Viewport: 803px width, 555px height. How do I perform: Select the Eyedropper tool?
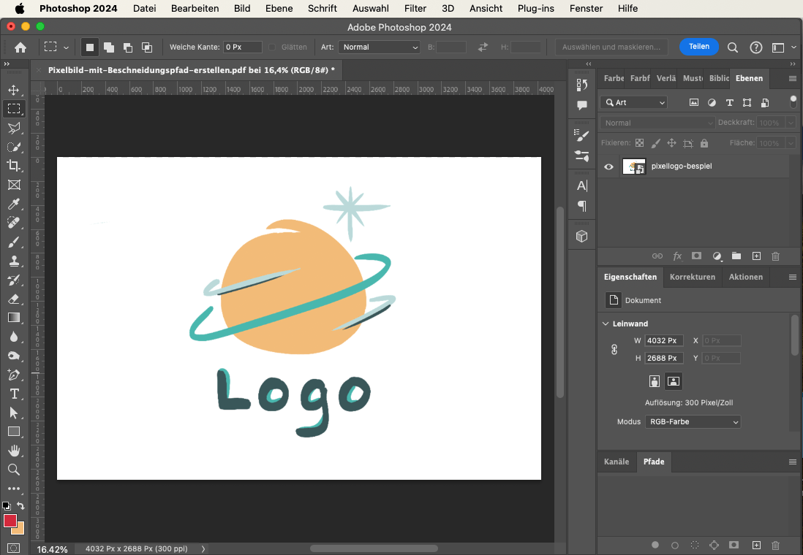(x=13, y=204)
